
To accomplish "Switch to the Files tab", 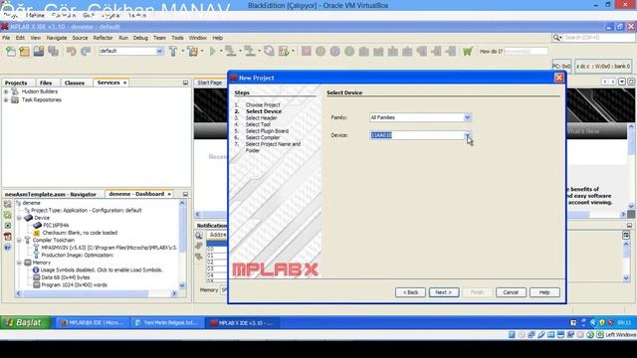I will (x=46, y=83).
